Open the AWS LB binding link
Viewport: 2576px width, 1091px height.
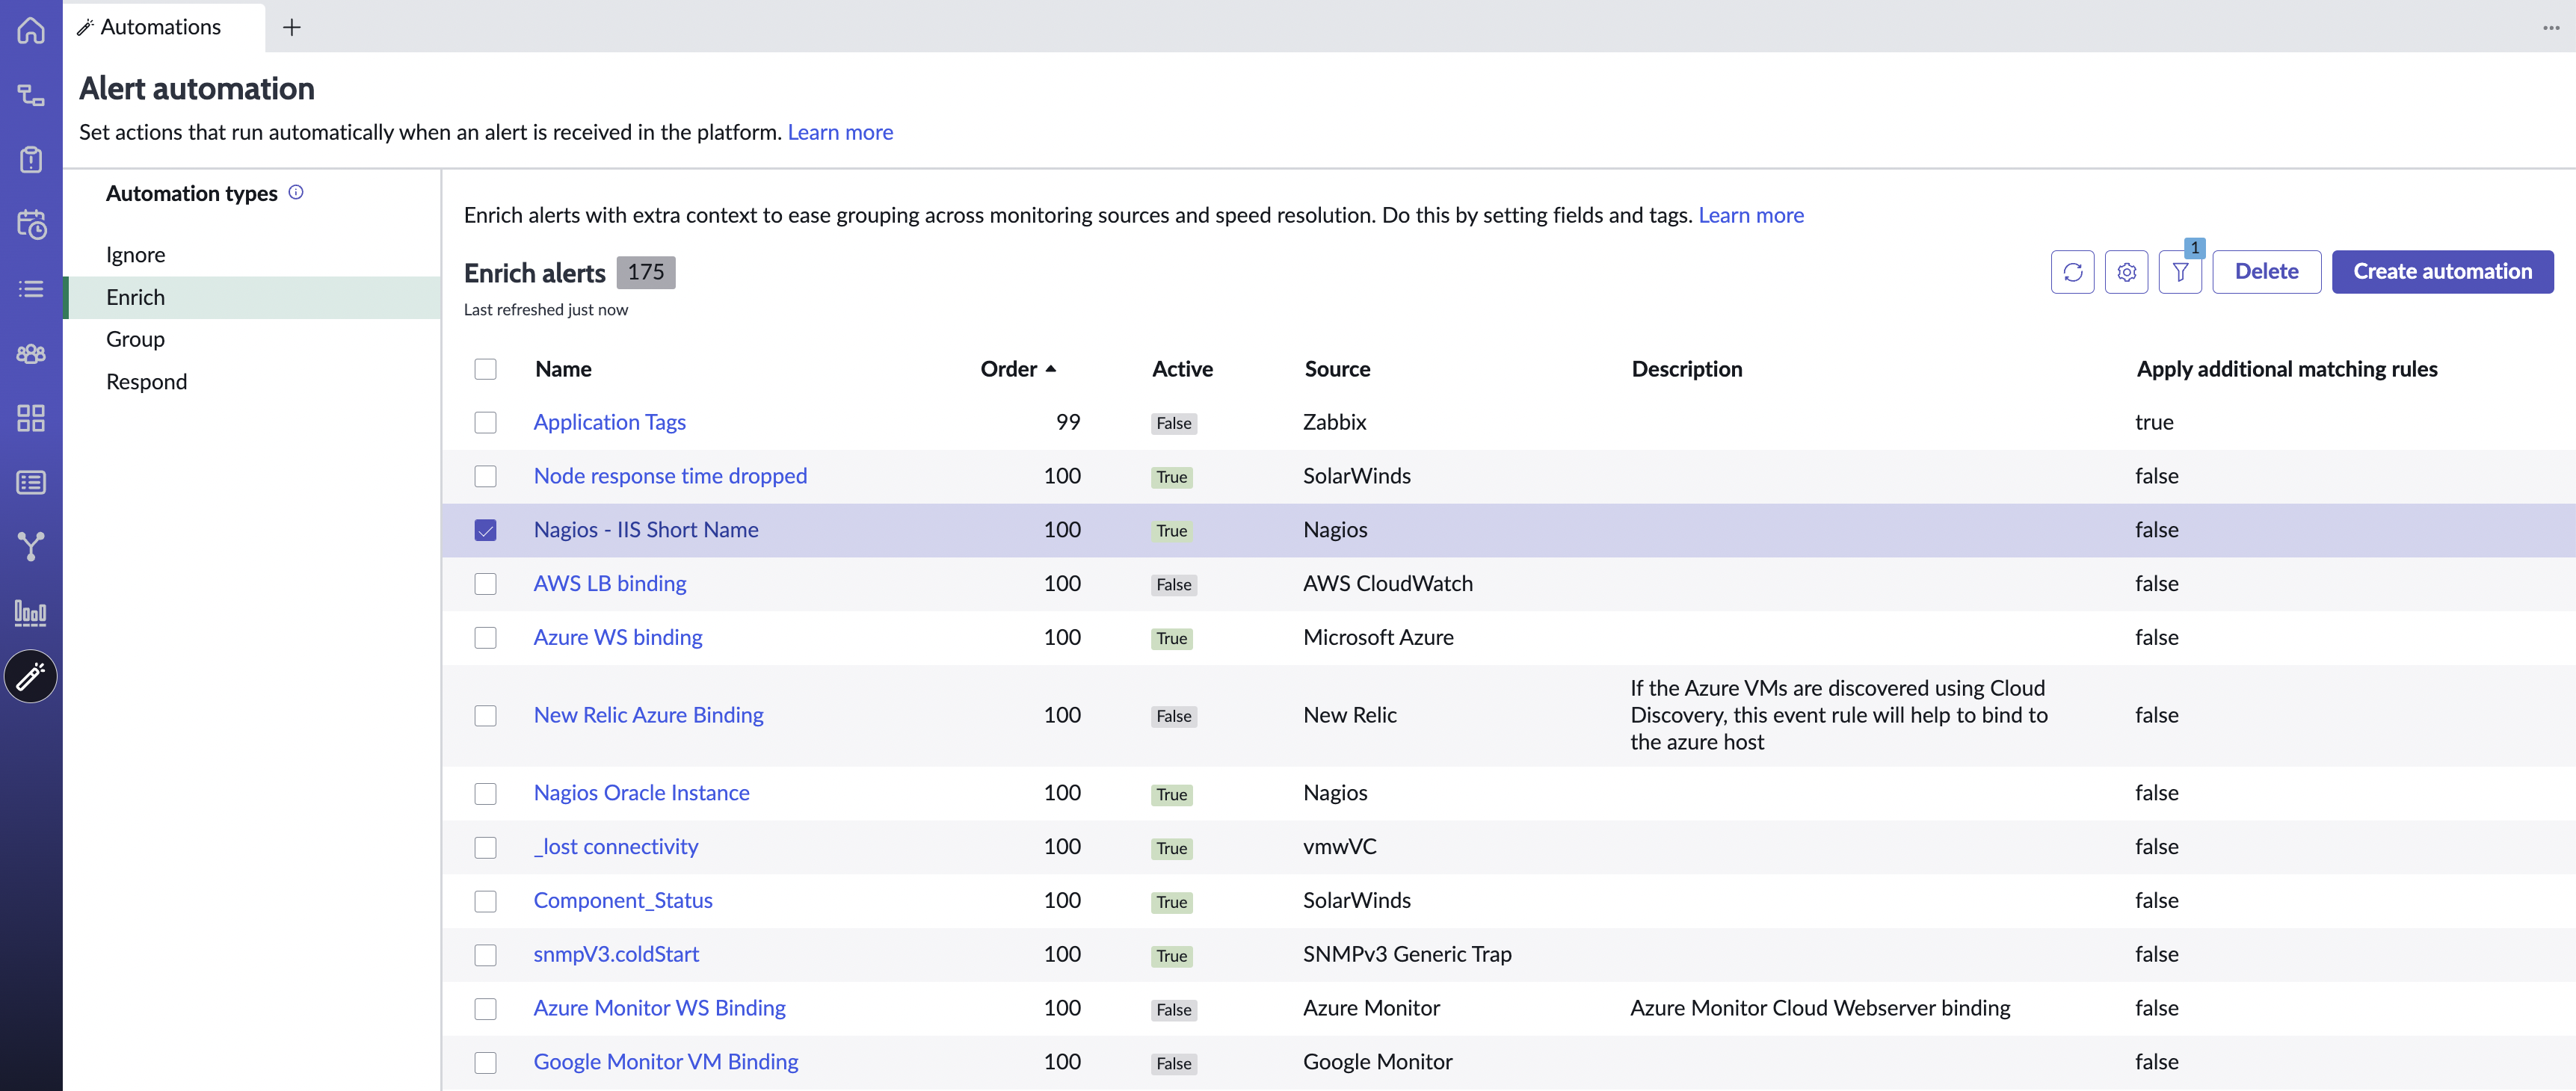609,584
